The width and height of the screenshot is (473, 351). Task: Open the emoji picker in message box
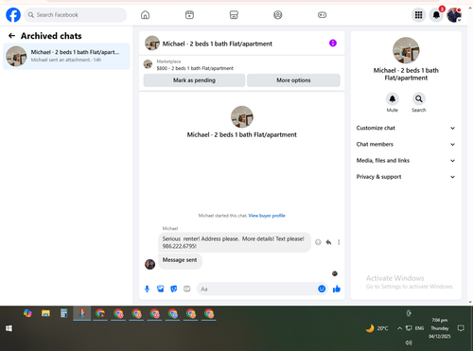click(x=322, y=289)
